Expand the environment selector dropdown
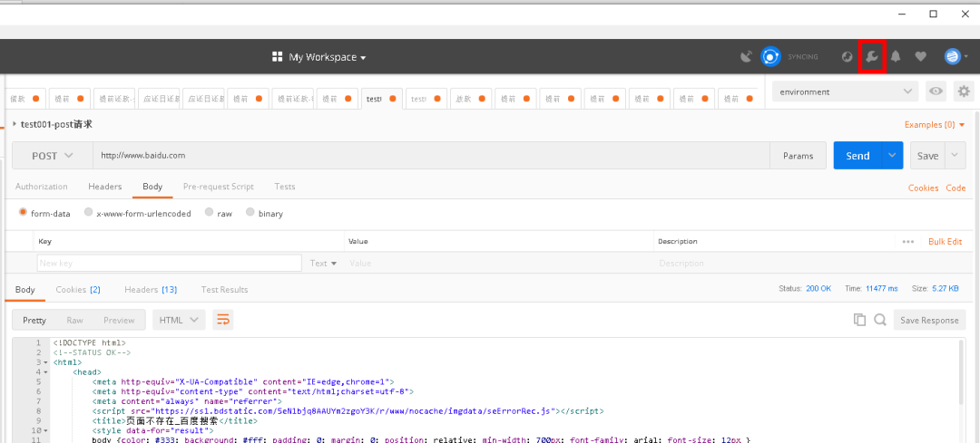The height and width of the screenshot is (443, 980). pos(846,91)
